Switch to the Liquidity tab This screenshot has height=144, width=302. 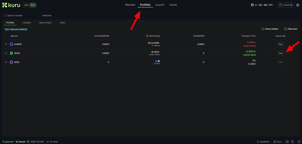coord(27,23)
